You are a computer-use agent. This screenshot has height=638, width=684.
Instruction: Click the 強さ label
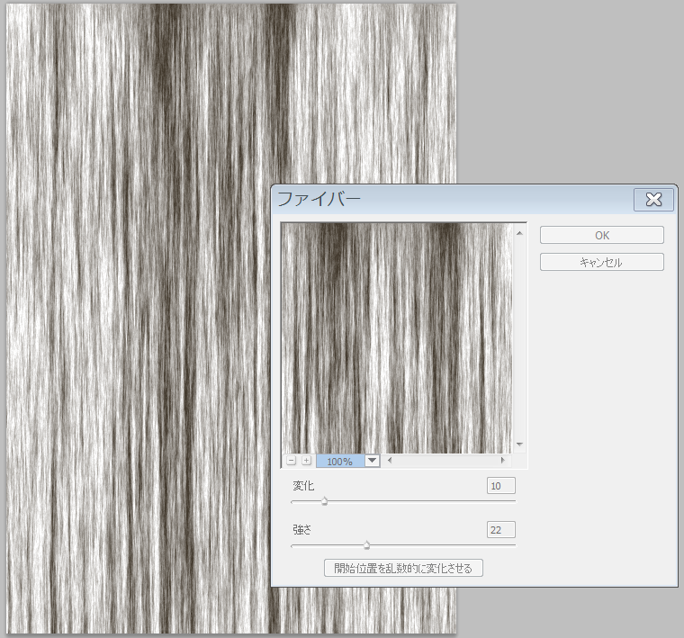(x=301, y=529)
